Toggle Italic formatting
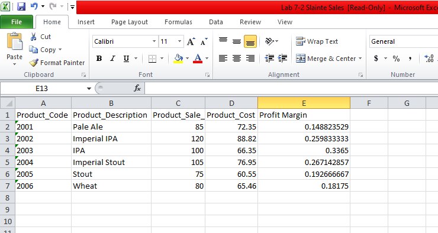 point(112,59)
